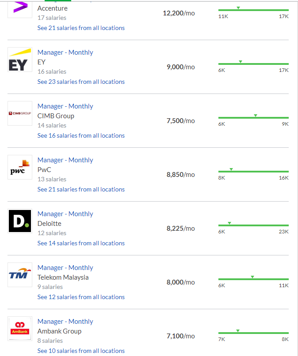
Task: Click the PwC company logo
Action: point(20,167)
